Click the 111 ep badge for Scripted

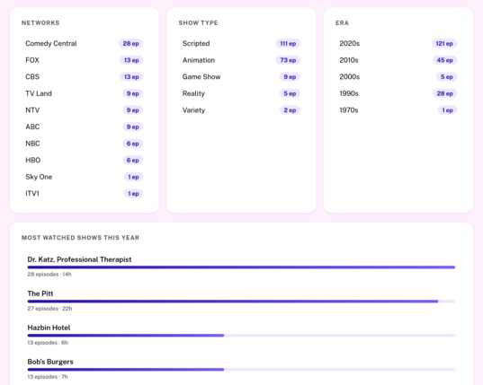click(288, 44)
